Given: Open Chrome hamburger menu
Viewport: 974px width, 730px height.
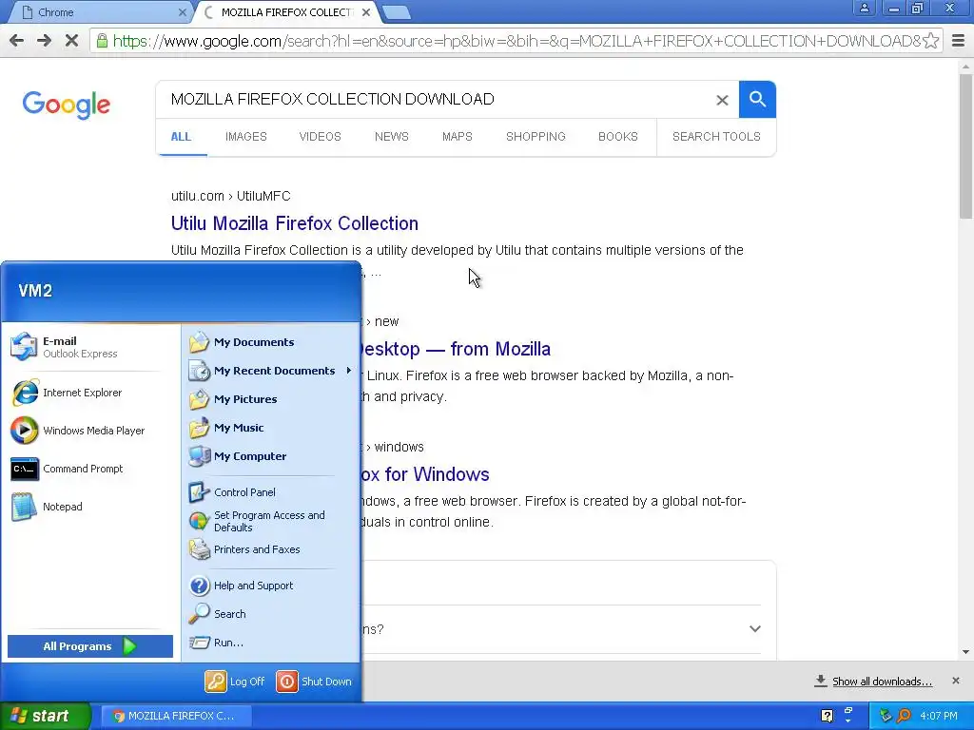Looking at the screenshot, I should (958, 41).
